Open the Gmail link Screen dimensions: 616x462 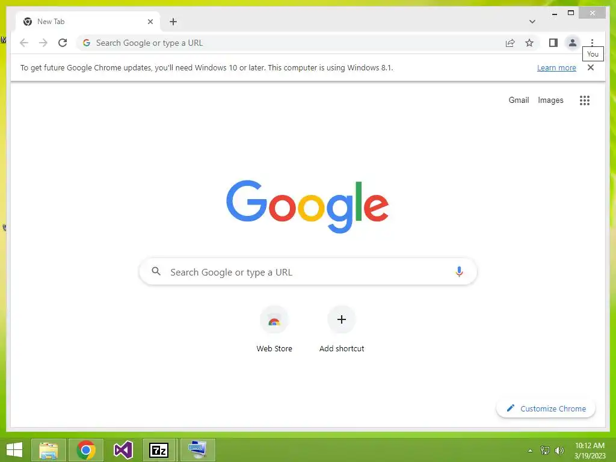[x=519, y=100]
